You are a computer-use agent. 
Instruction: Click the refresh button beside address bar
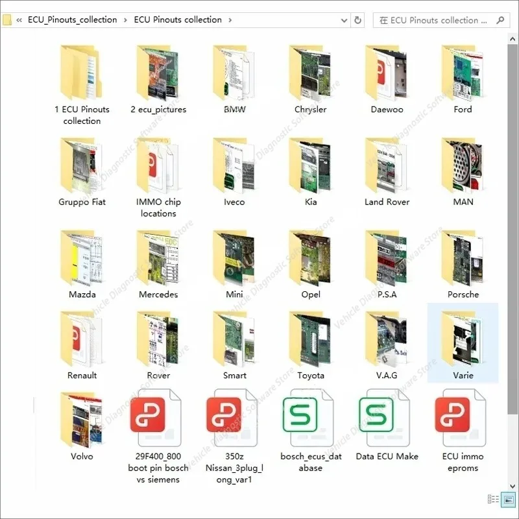[358, 20]
